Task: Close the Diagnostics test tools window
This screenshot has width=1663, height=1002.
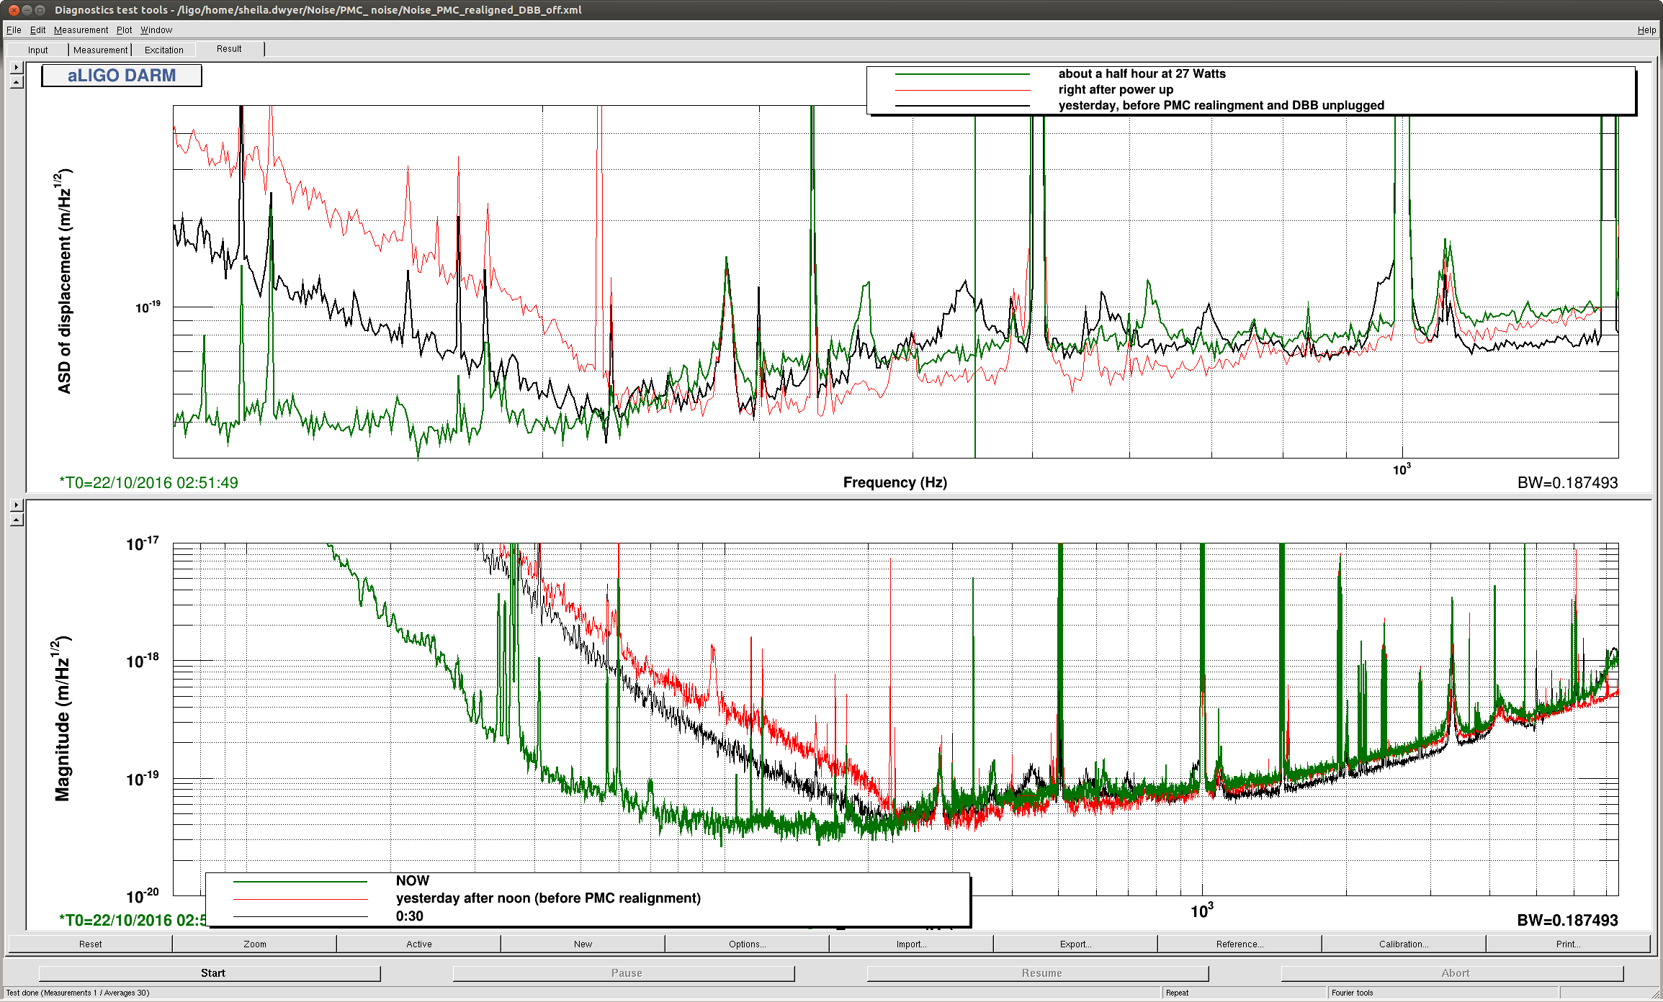Action: 14,10
